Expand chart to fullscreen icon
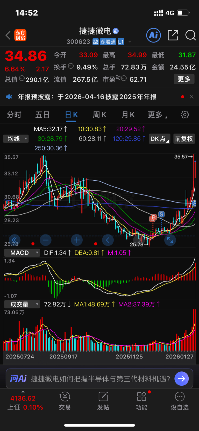 tap(170, 240)
